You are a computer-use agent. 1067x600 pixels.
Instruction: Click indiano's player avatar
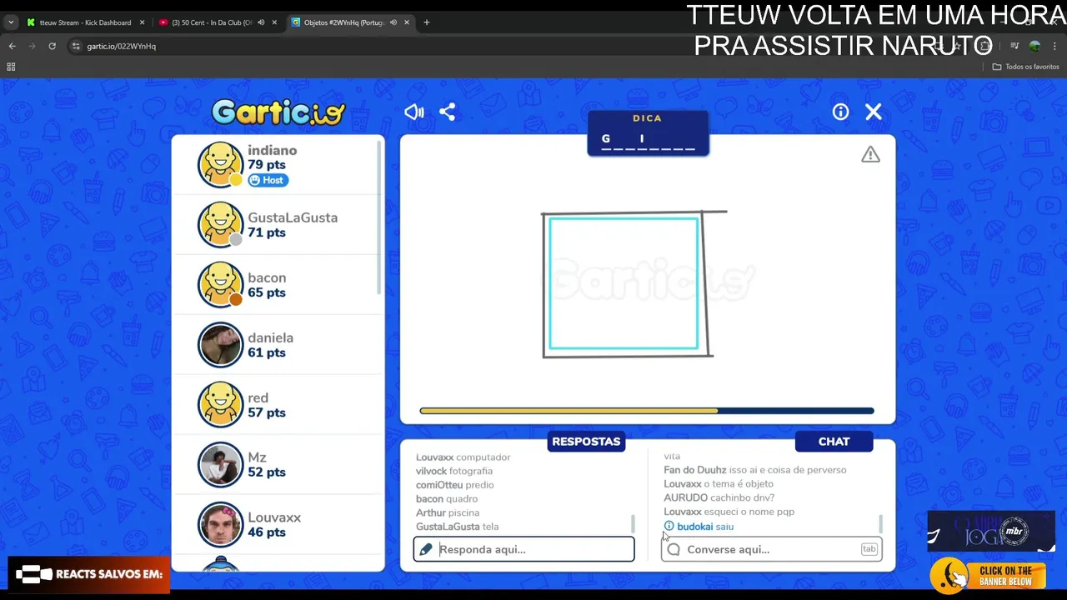pos(220,165)
